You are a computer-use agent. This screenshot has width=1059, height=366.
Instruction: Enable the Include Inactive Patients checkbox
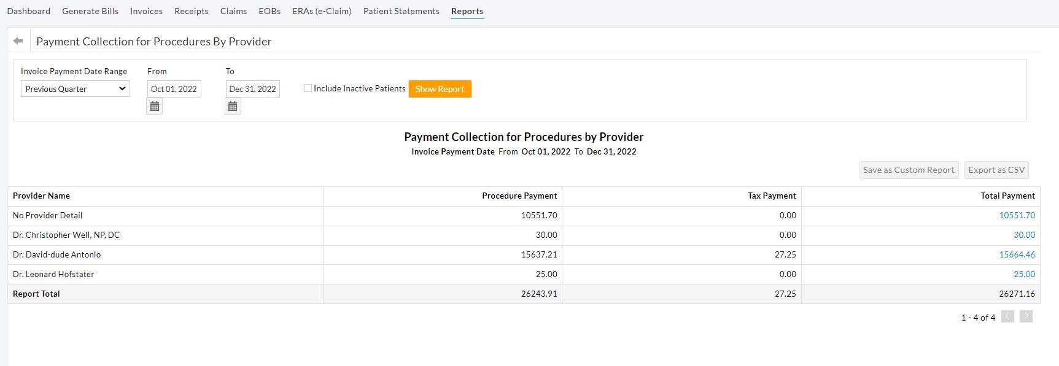[x=308, y=88]
